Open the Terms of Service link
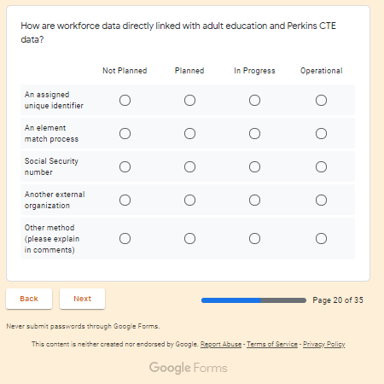 coord(272,344)
